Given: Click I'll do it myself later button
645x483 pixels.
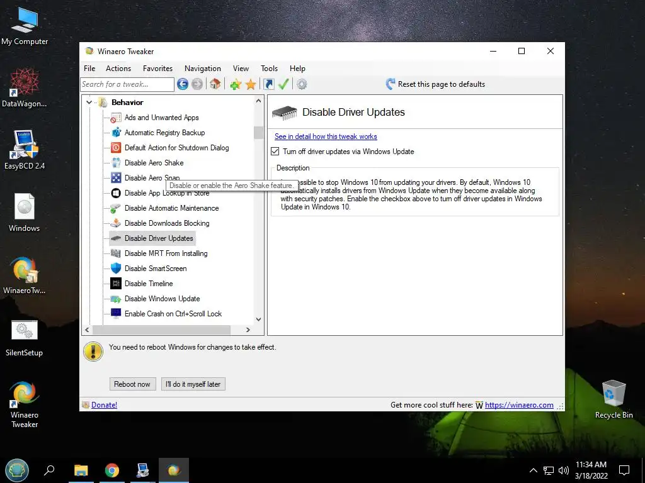Looking at the screenshot, I should pyautogui.click(x=193, y=384).
